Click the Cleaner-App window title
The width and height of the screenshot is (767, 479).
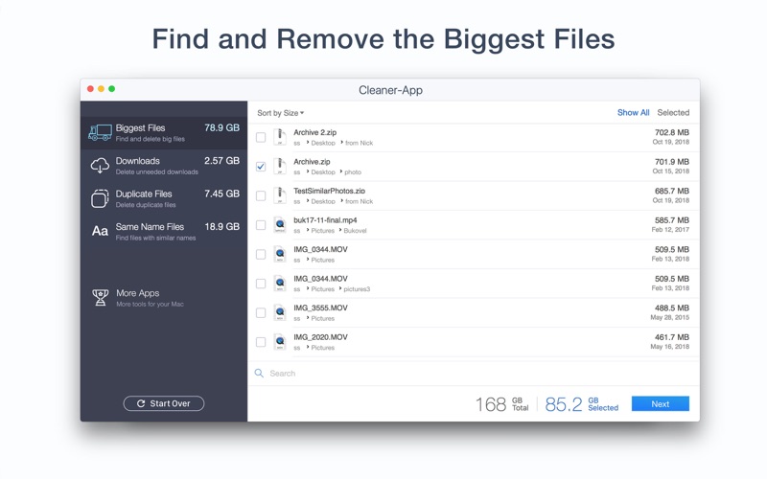pos(390,90)
